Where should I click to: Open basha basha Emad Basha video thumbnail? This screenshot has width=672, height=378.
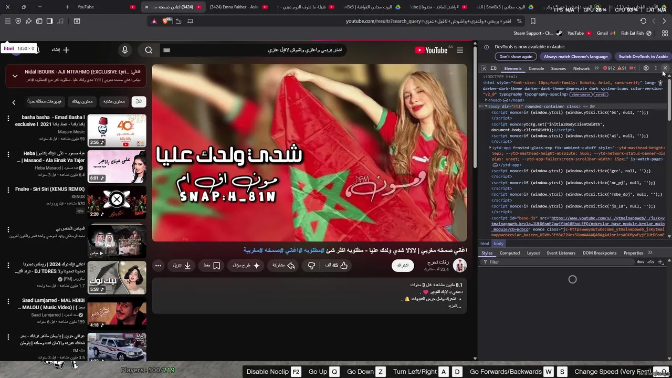117,131
